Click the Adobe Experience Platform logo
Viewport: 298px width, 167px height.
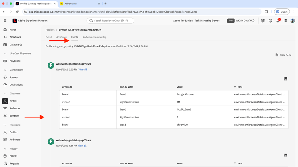point(15,21)
